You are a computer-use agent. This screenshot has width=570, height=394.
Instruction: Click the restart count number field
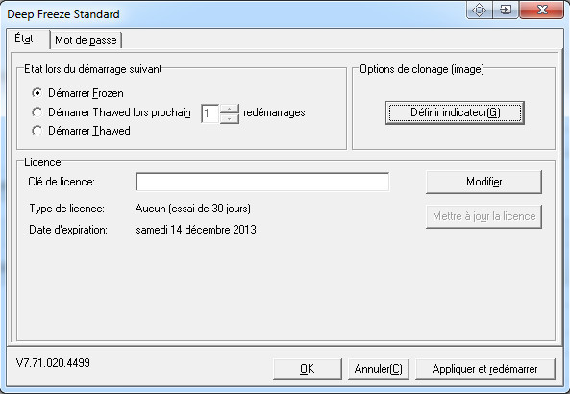coord(211,113)
